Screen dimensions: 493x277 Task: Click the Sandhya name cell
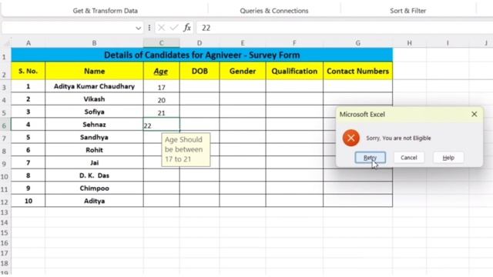coord(94,137)
